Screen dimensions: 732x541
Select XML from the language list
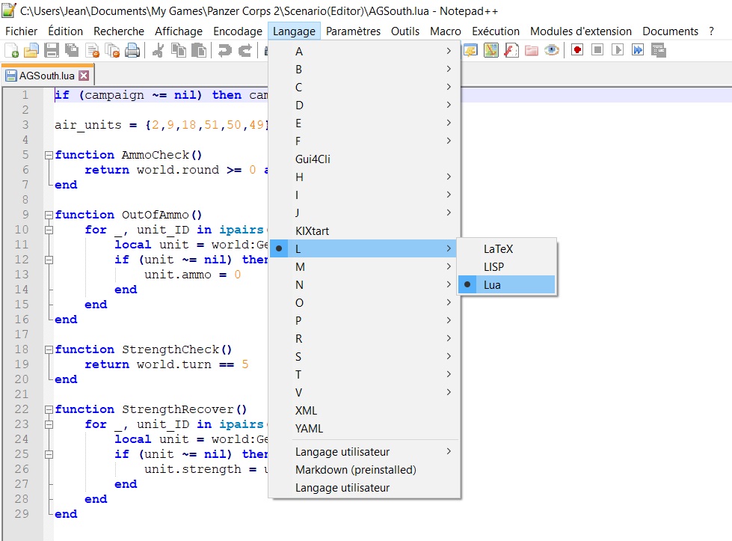tap(307, 411)
